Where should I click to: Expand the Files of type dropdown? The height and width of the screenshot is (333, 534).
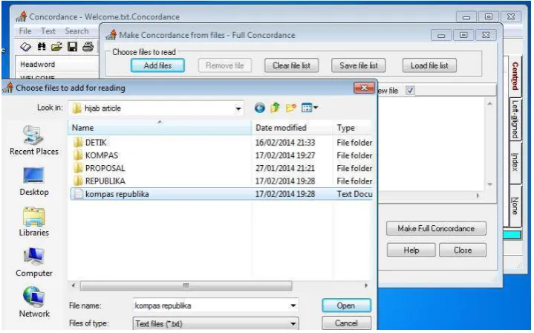[x=293, y=323]
